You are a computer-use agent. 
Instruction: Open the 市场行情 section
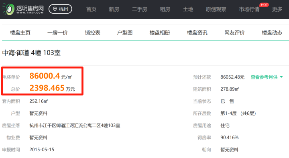pyautogui.click(x=249, y=9)
